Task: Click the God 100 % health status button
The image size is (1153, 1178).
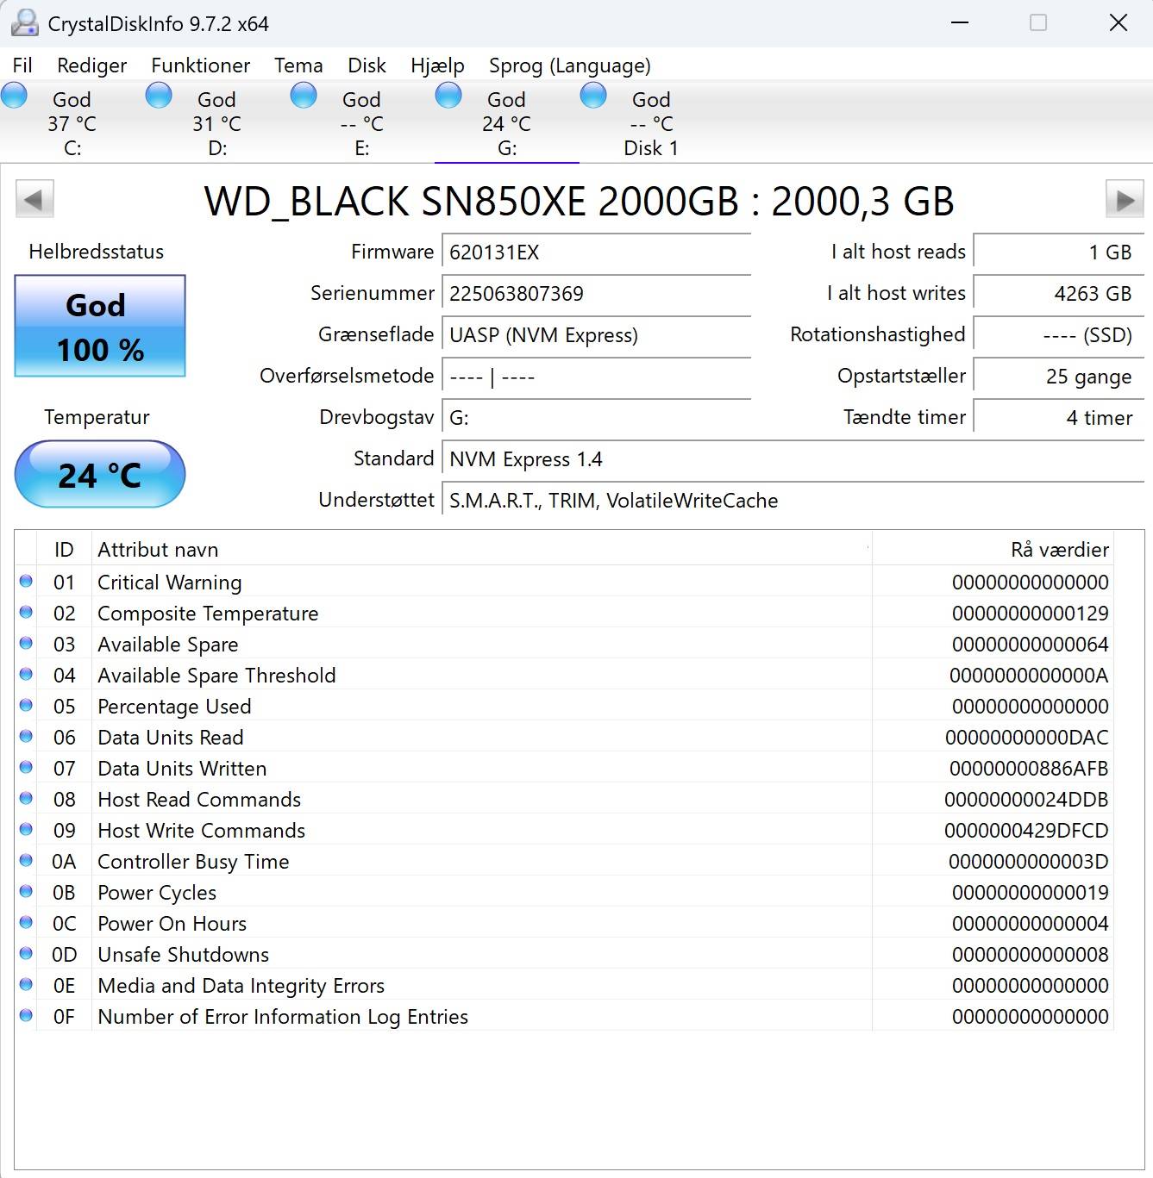Action: click(x=100, y=326)
